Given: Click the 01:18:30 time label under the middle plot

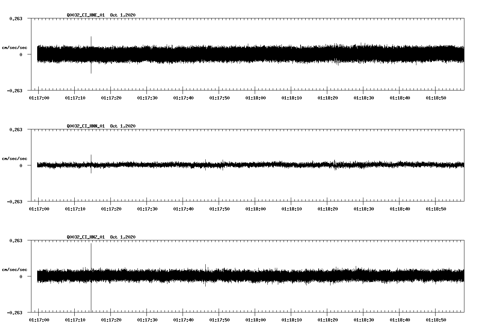Looking at the screenshot, I should (x=364, y=208).
